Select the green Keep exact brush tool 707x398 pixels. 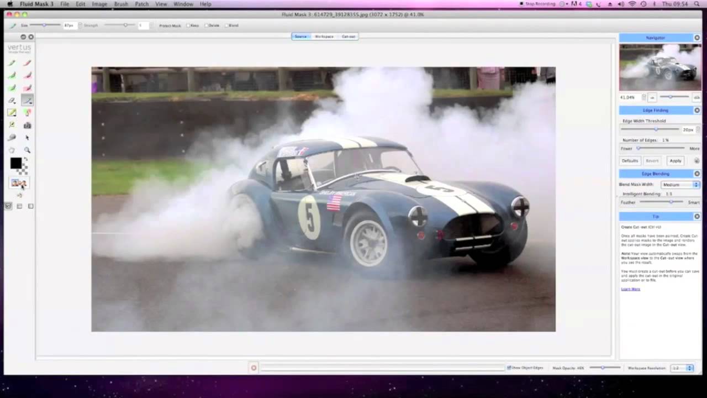12,63
